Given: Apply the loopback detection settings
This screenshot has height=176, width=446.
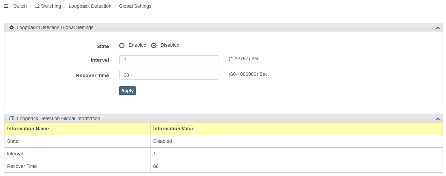Looking at the screenshot, I should [127, 91].
